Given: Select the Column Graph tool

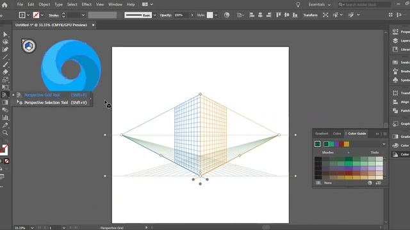Looking at the screenshot, I should [5, 118].
